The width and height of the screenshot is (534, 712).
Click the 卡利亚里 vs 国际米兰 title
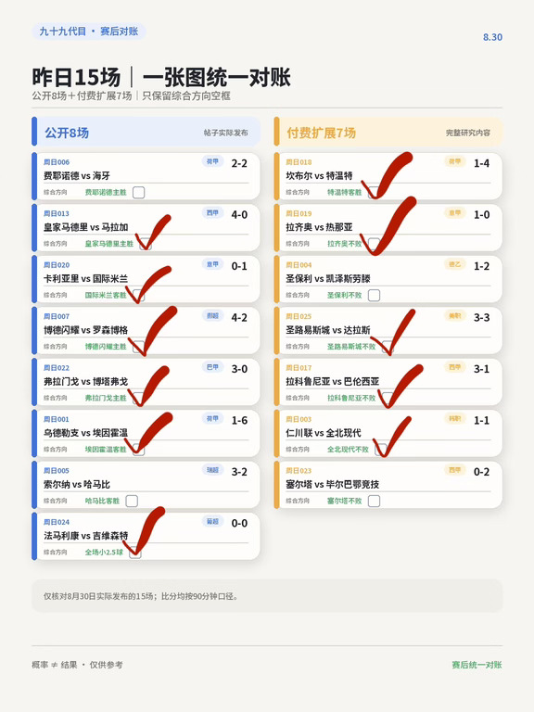tap(86, 278)
